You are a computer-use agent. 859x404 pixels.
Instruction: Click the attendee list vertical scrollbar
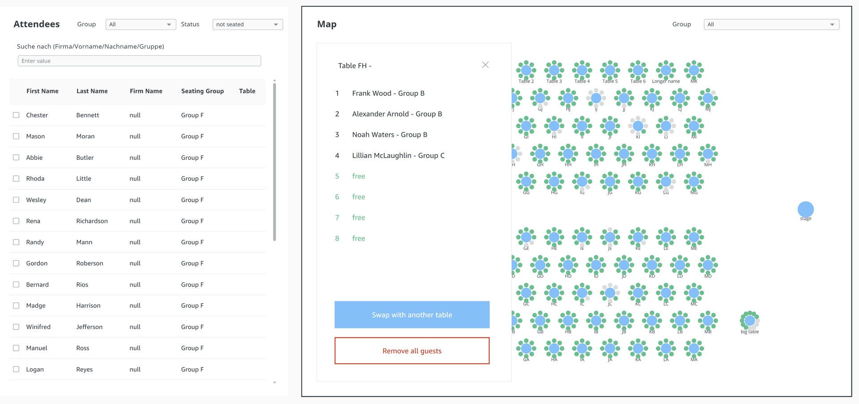coord(274,162)
